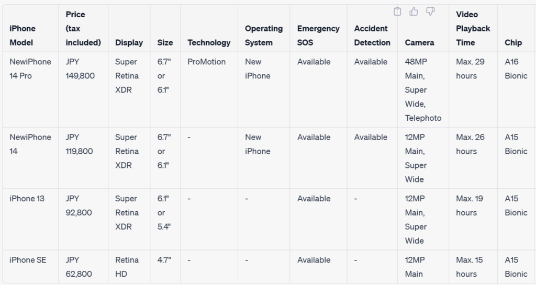Select the Price (tax included) header
The image size is (536, 285).
[83, 28]
